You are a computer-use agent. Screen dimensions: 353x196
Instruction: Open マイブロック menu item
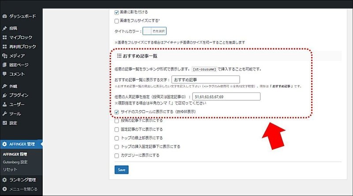[x=21, y=38]
